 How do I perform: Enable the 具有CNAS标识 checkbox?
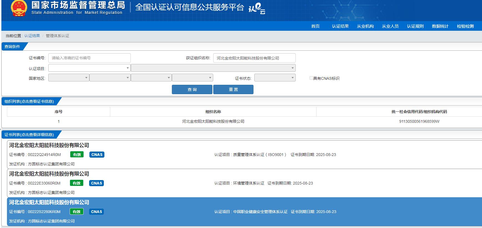(x=311, y=78)
